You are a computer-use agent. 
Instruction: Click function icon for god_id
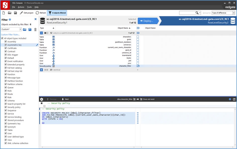[53, 50]
